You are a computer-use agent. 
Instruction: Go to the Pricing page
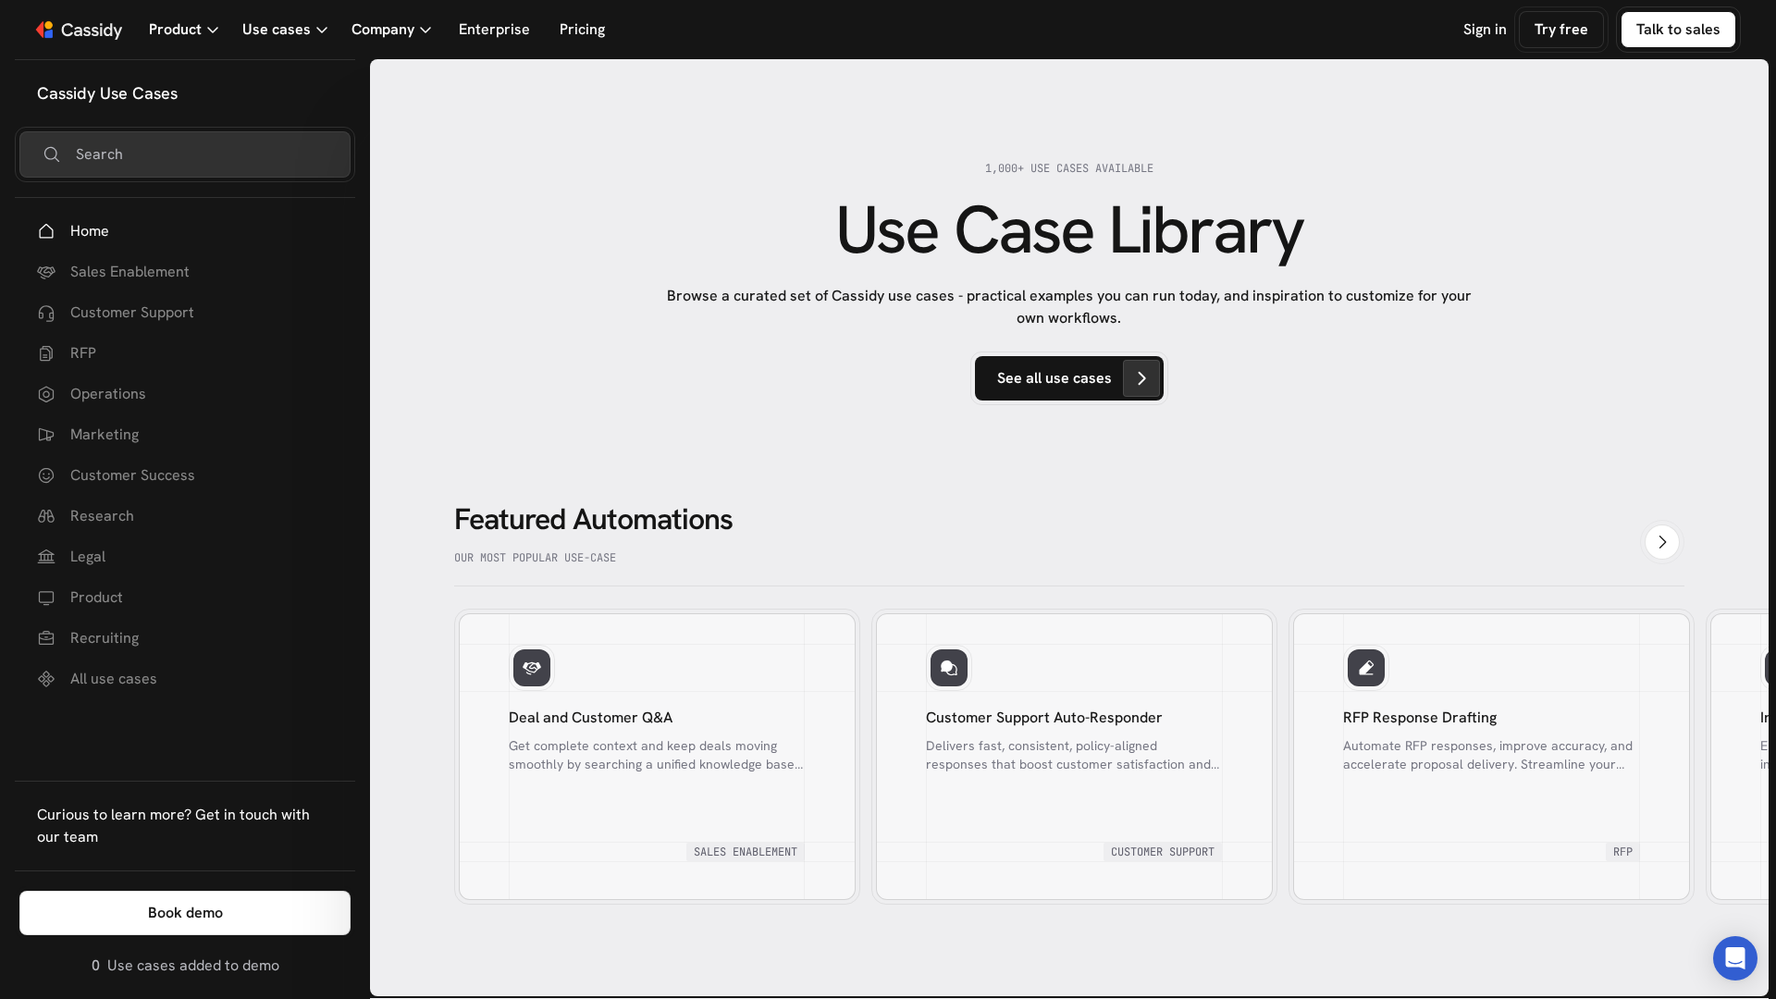pyautogui.click(x=582, y=30)
